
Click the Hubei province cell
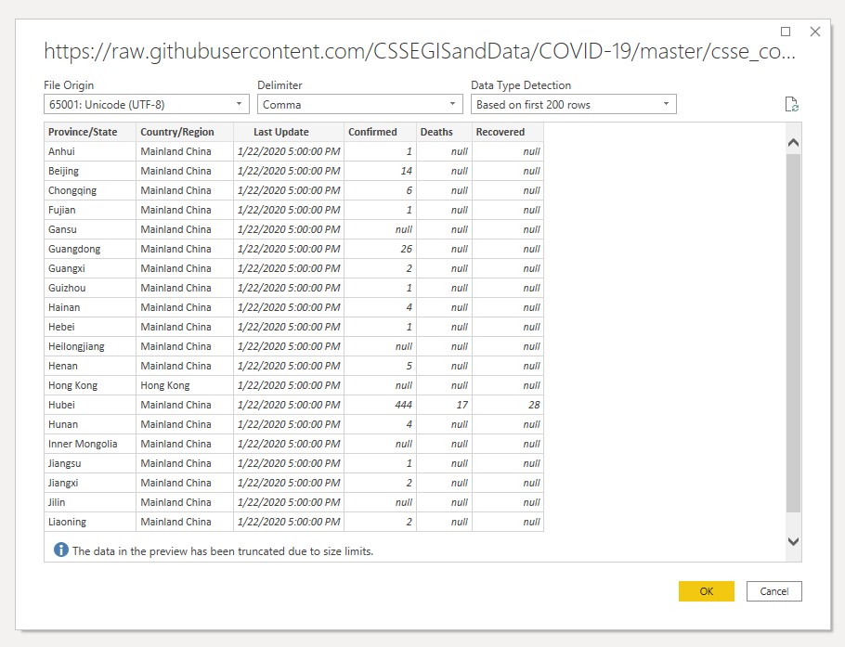click(90, 405)
